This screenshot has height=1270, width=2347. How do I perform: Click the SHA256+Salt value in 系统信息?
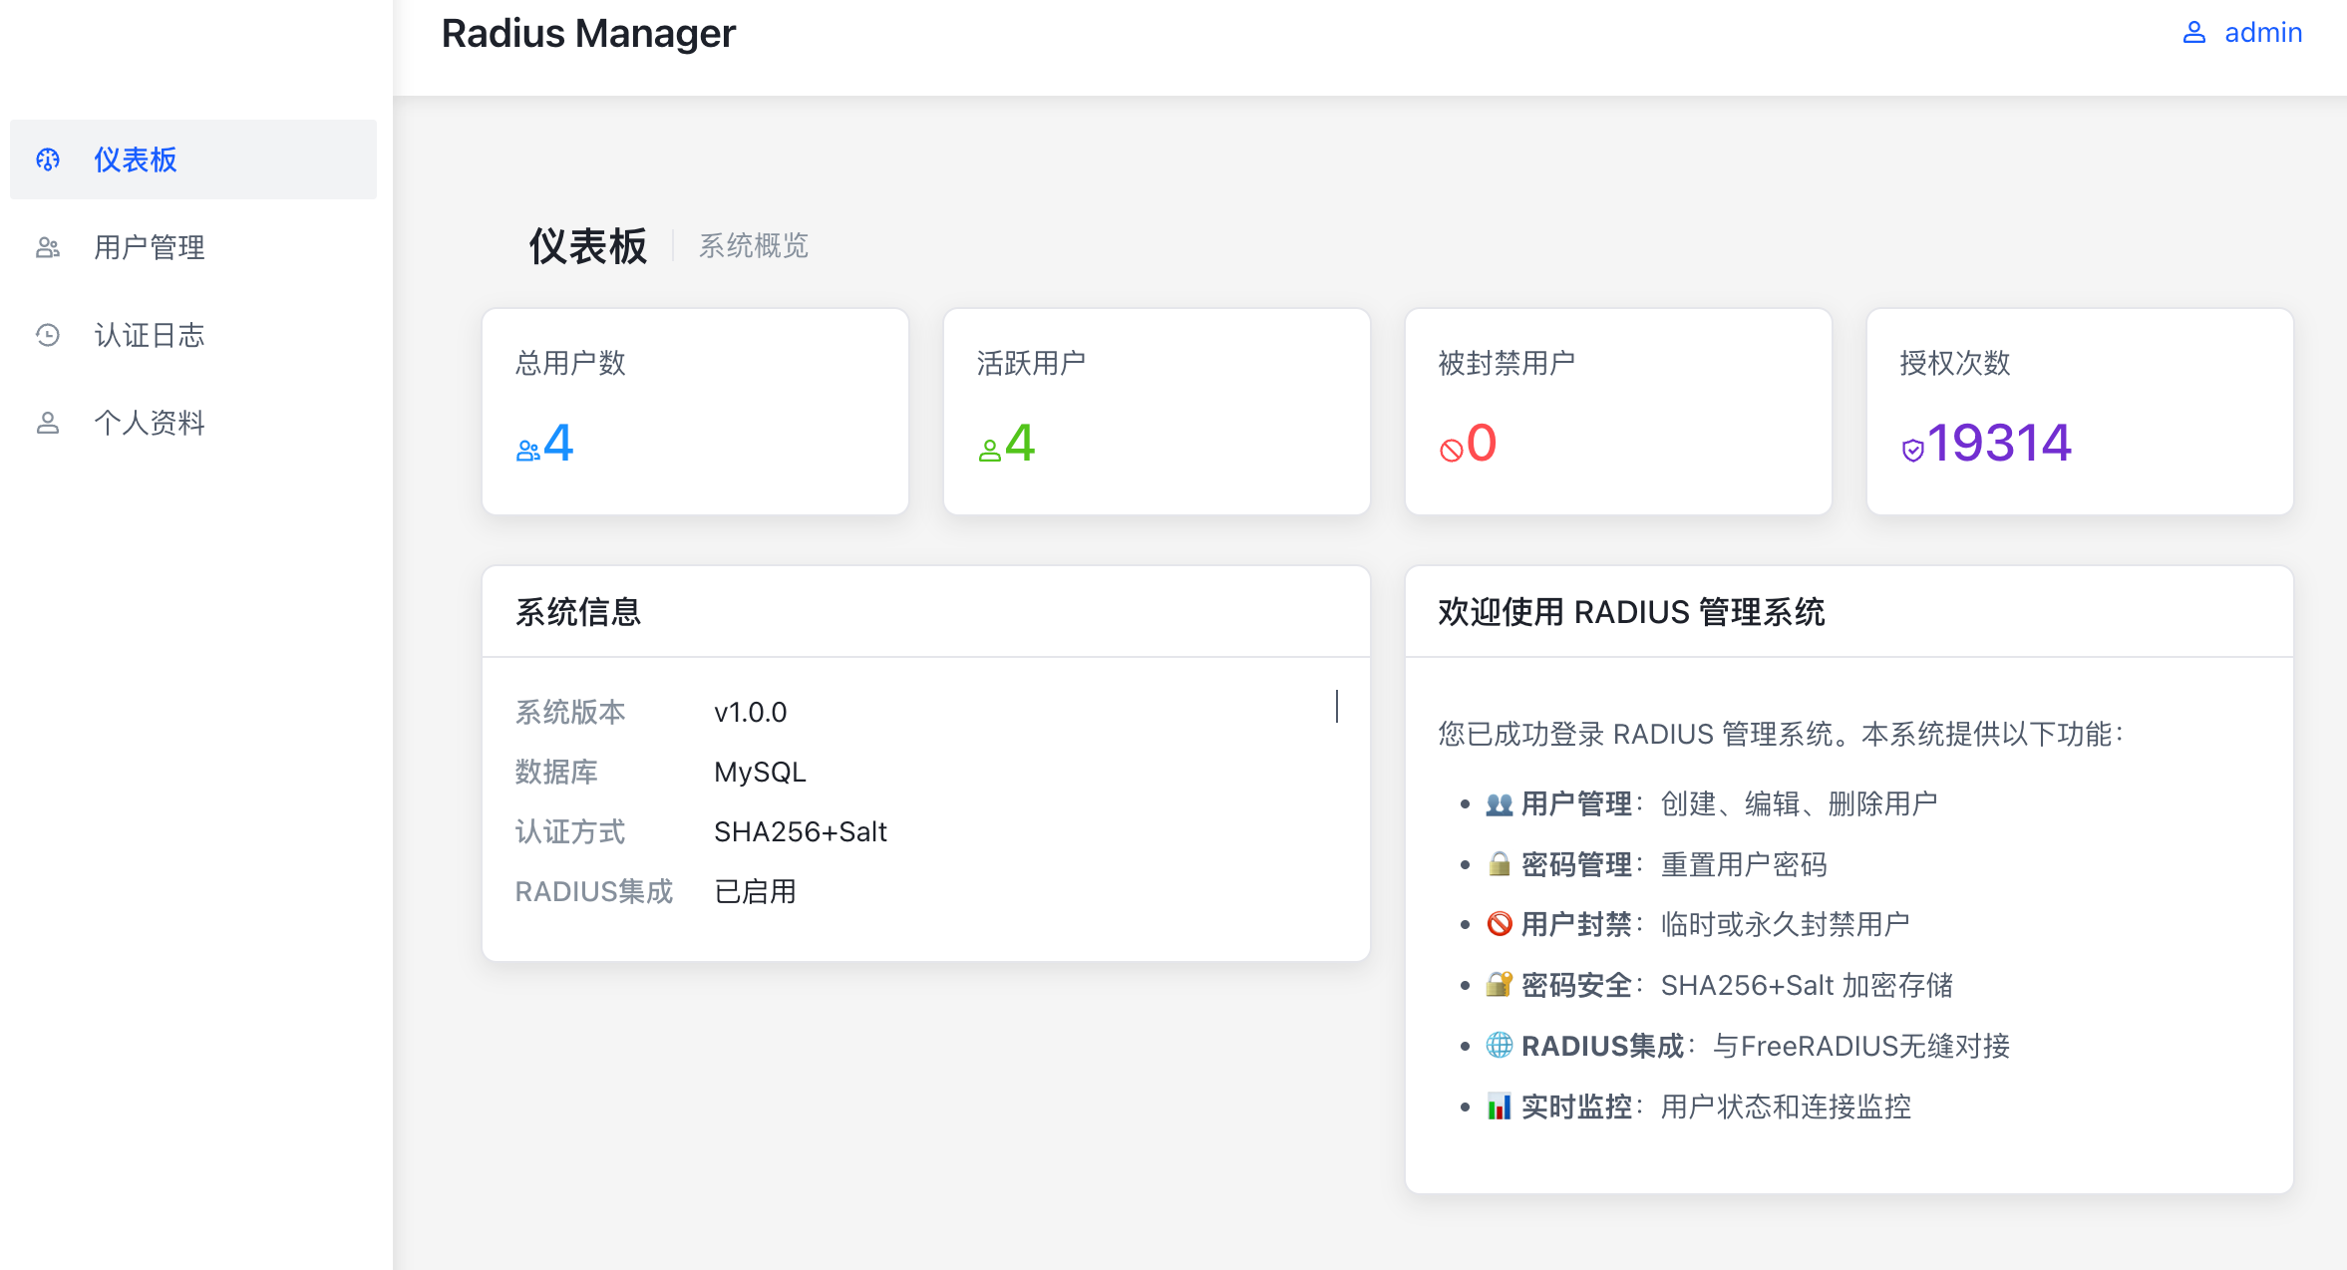[801, 831]
